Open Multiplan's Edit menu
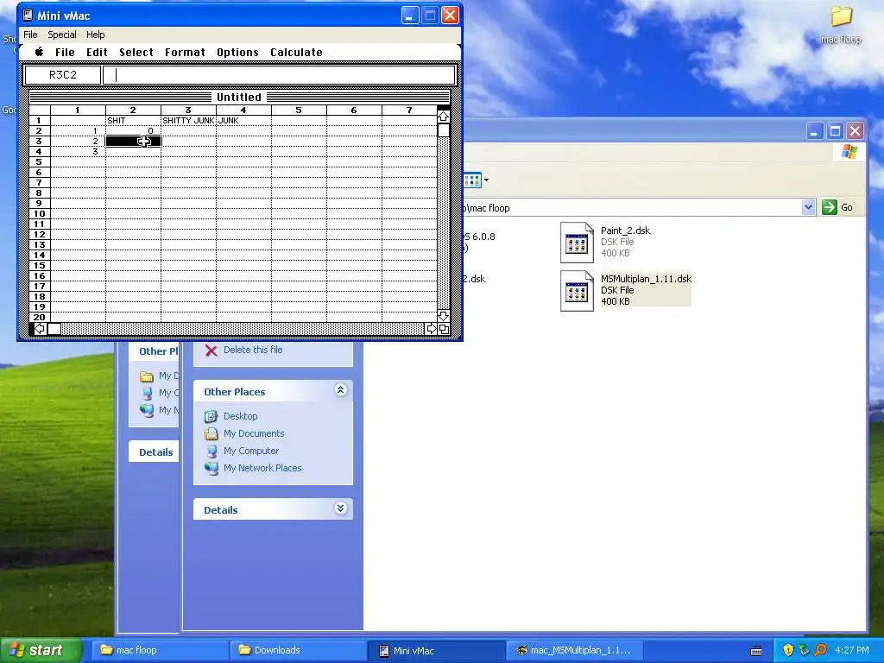The height and width of the screenshot is (663, 884). [97, 52]
